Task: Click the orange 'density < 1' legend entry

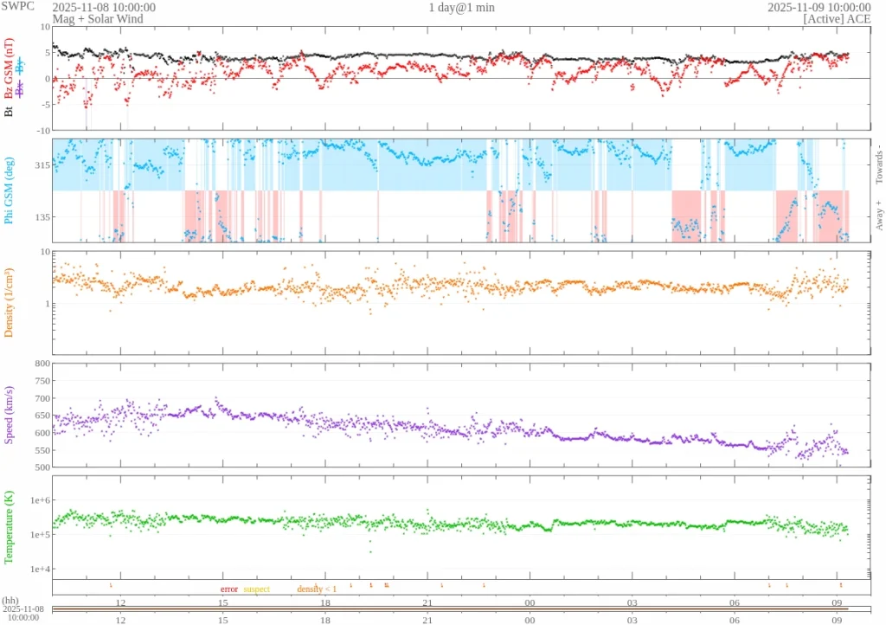Action: pos(317,589)
